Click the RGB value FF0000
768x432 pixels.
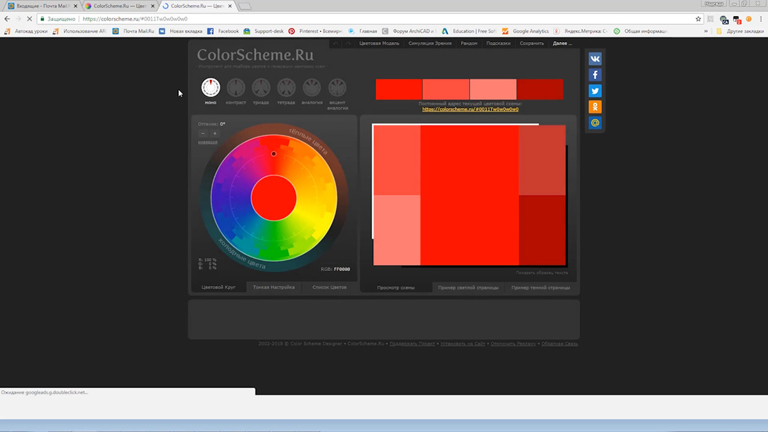pyautogui.click(x=342, y=269)
